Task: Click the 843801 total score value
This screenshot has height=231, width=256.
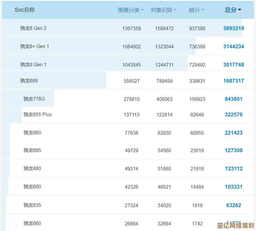Action: tap(233, 99)
